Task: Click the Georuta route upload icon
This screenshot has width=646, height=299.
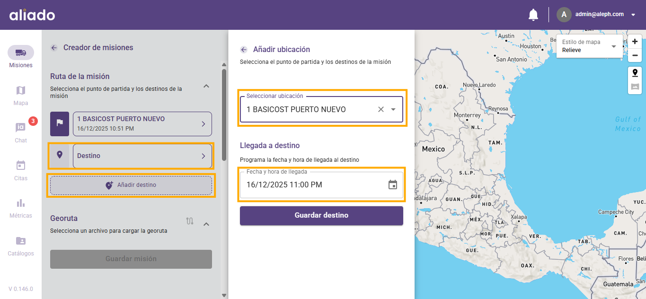Action: tap(190, 220)
